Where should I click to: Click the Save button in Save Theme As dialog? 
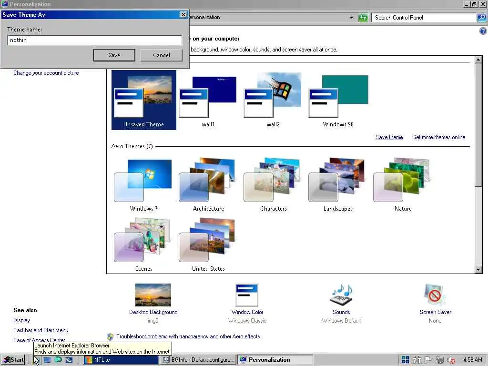(x=114, y=55)
